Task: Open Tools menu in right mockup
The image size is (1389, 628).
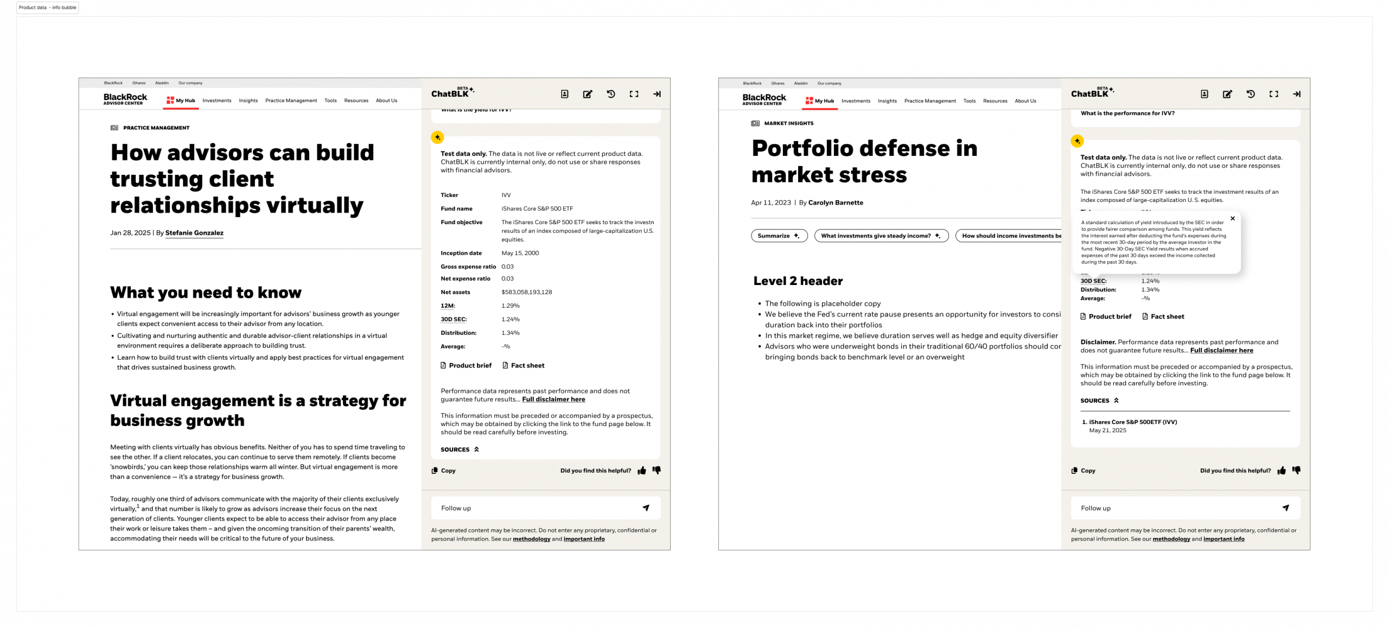Action: coord(969,101)
